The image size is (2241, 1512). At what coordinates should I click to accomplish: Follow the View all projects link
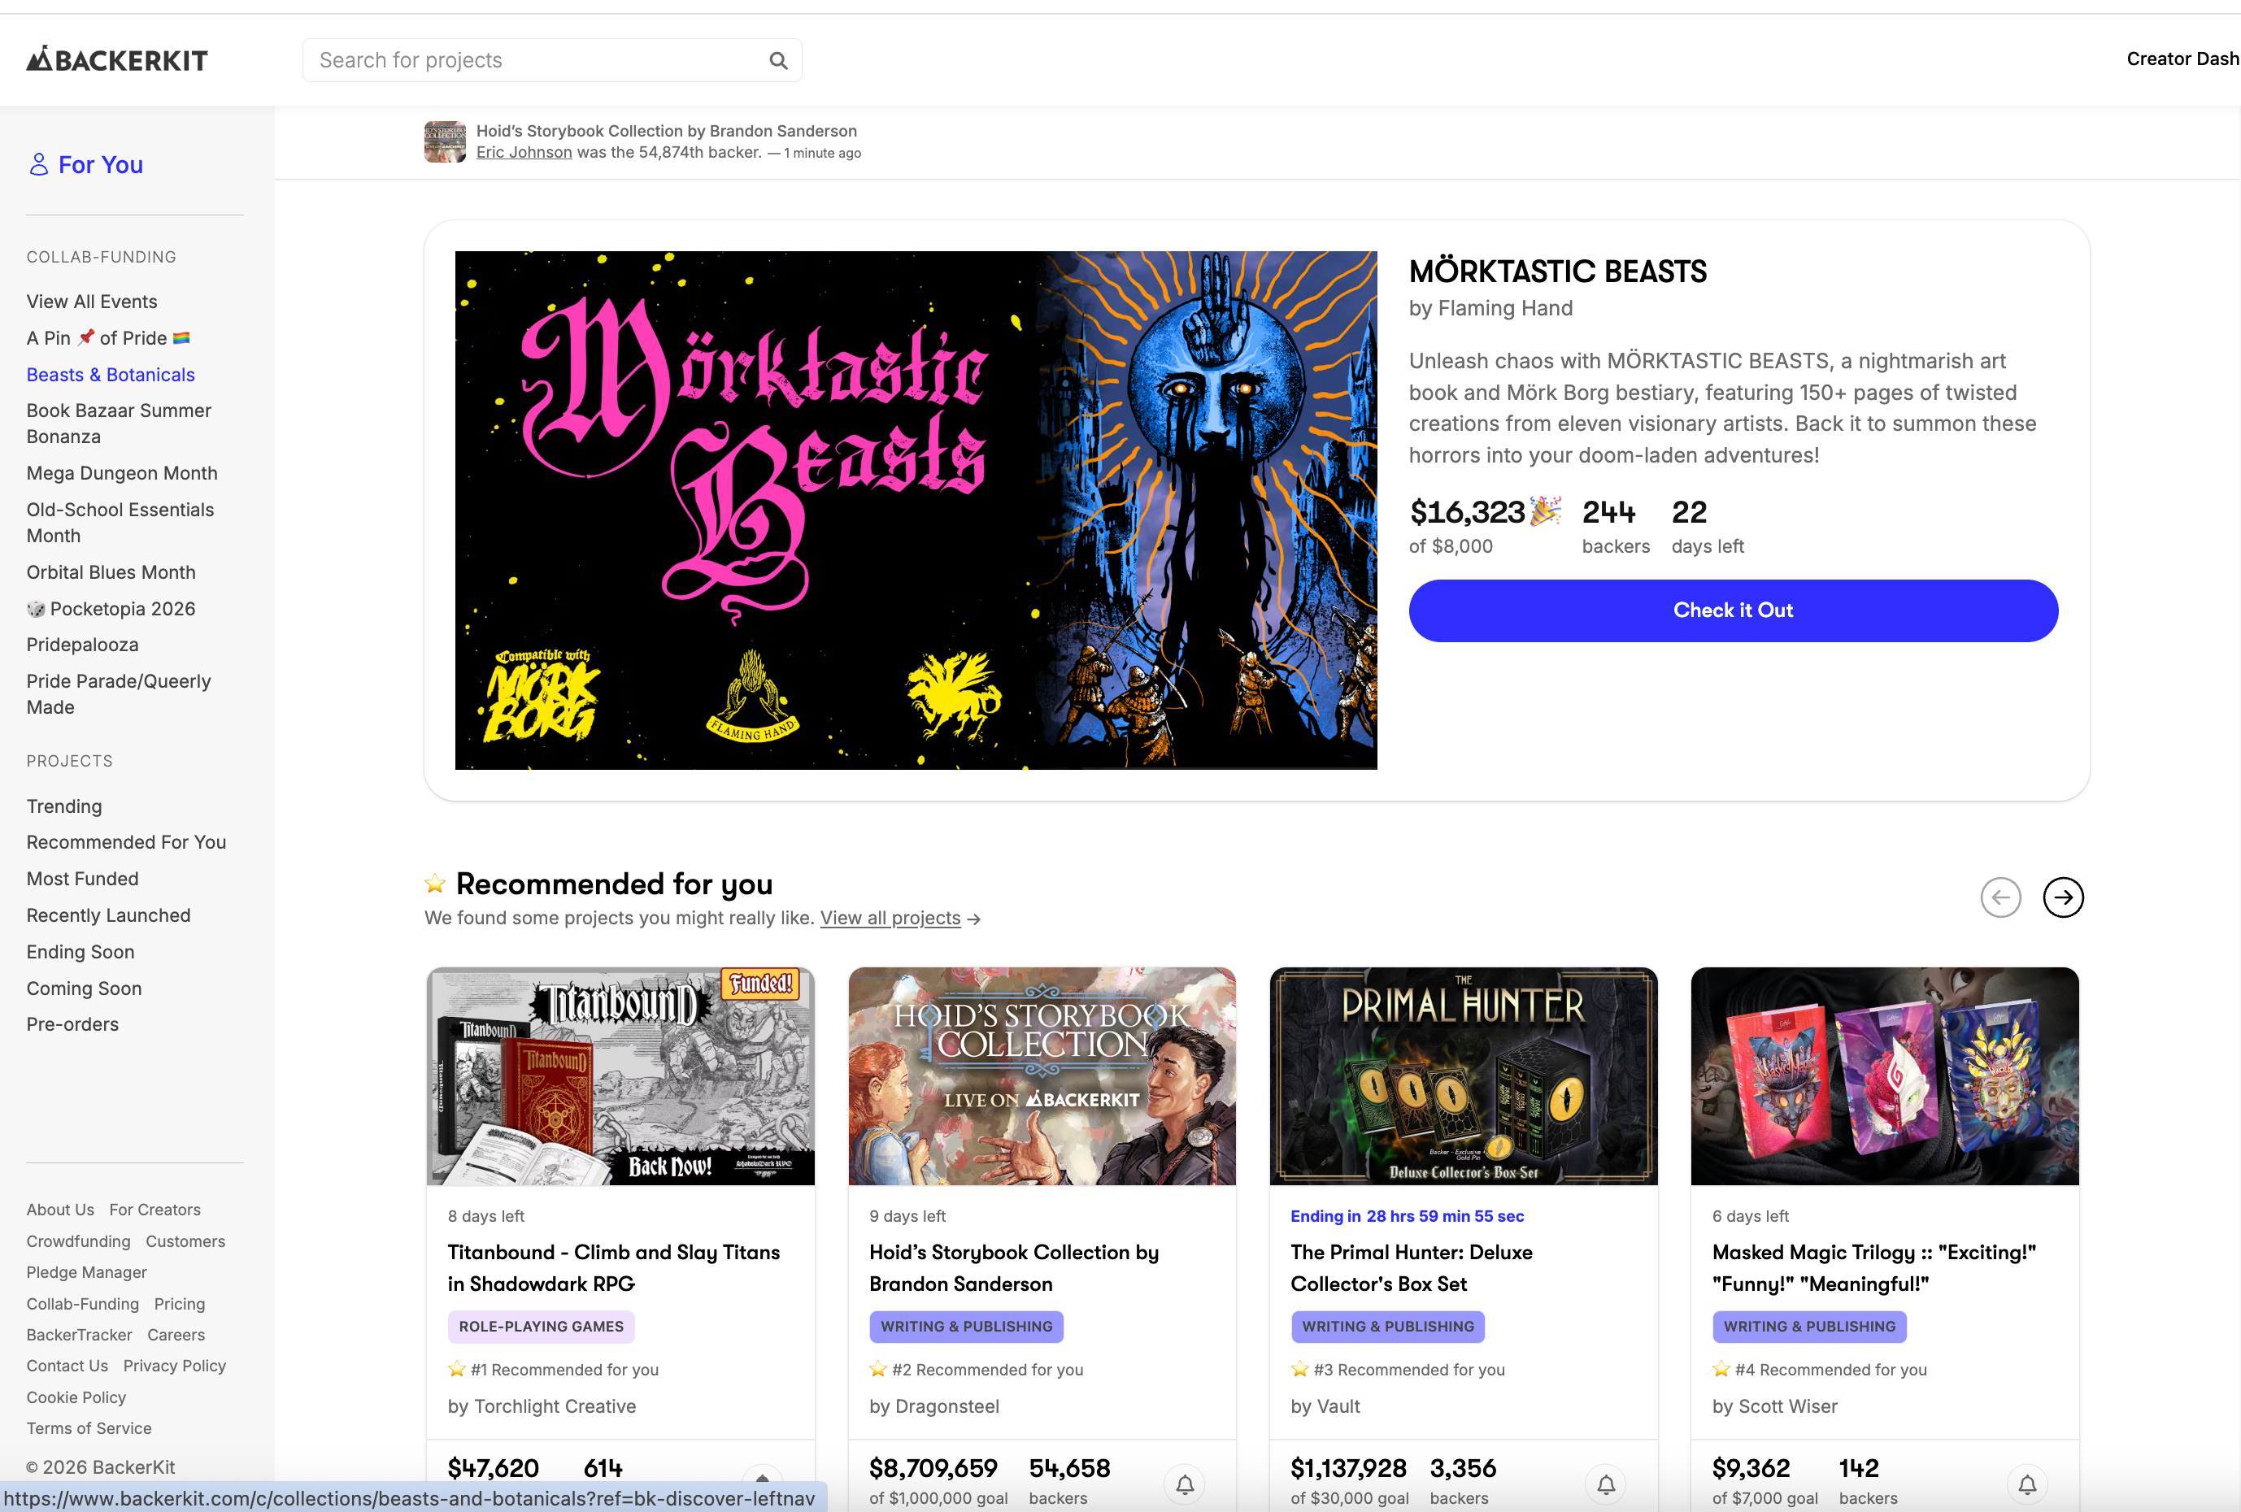click(890, 918)
